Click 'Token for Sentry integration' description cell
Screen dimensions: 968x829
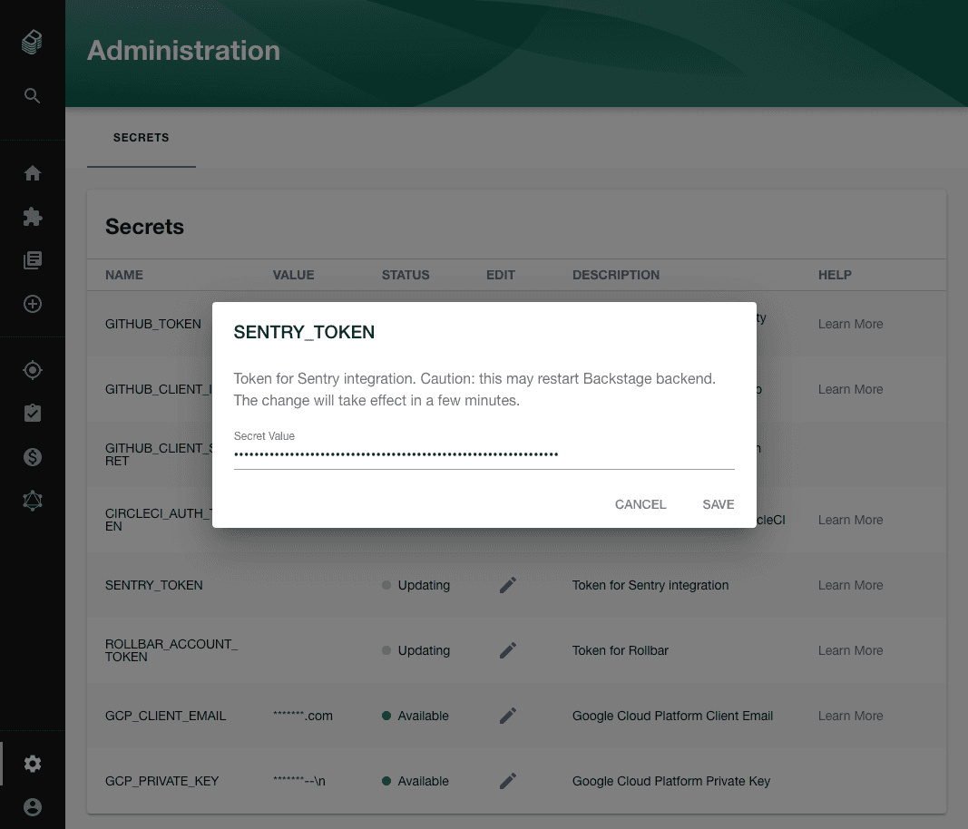click(650, 585)
